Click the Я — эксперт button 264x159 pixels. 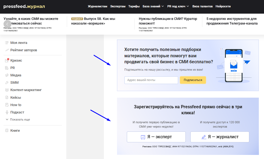pos(156,137)
